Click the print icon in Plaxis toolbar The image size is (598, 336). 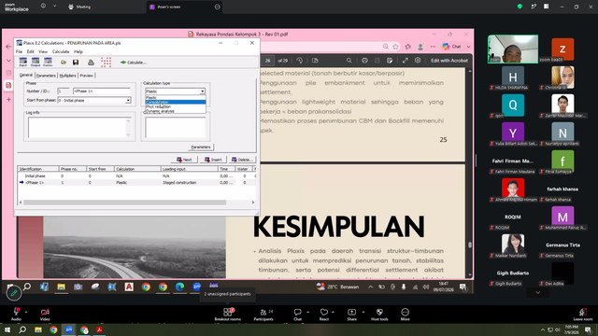91,63
